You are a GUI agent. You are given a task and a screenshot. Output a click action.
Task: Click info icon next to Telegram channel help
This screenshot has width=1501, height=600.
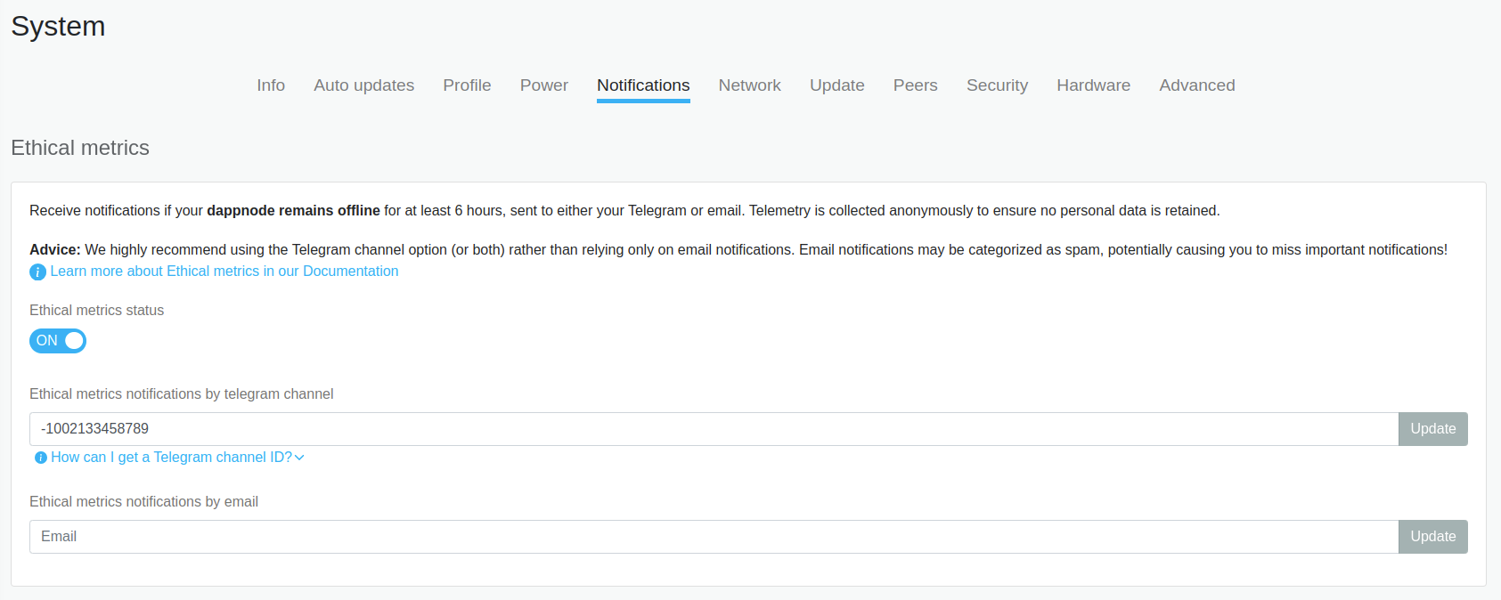(41, 458)
